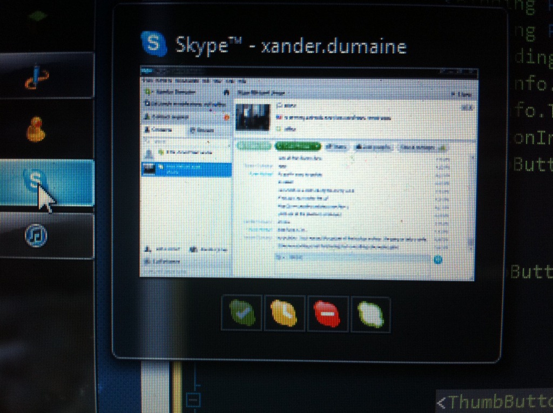Click the home icon in the contact panel
This screenshot has height=413, width=553.
click(x=227, y=91)
